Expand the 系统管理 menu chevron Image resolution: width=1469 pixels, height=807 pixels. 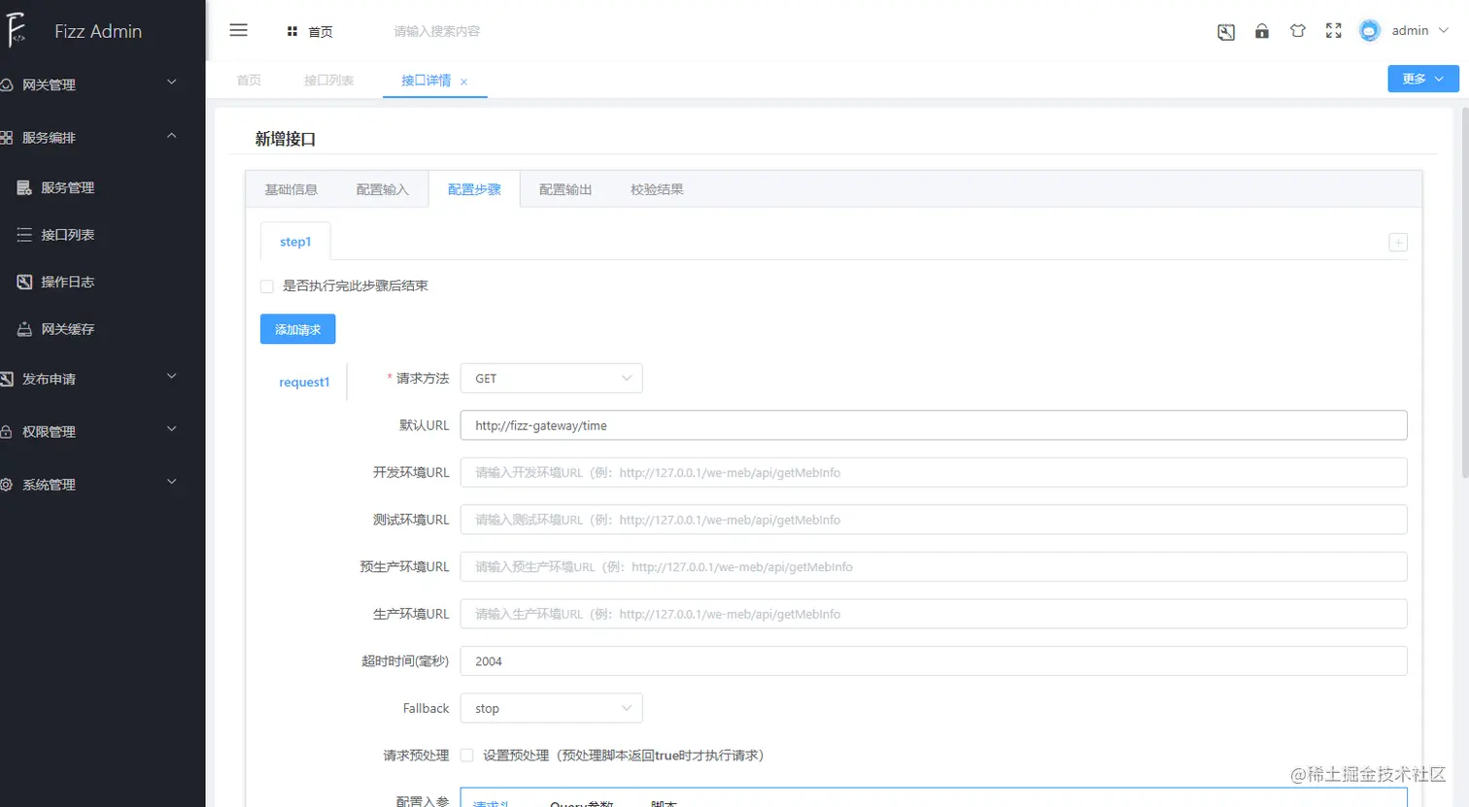click(x=172, y=482)
